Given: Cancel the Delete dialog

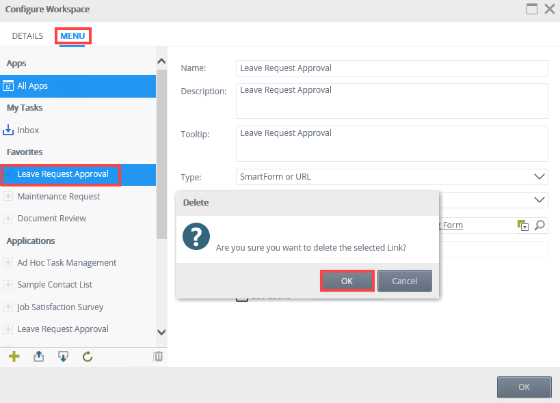Looking at the screenshot, I should tap(405, 281).
